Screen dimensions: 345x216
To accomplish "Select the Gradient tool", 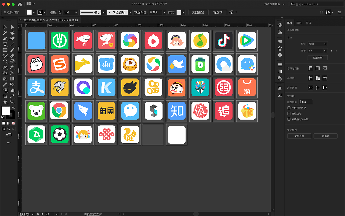I will point(12,79).
